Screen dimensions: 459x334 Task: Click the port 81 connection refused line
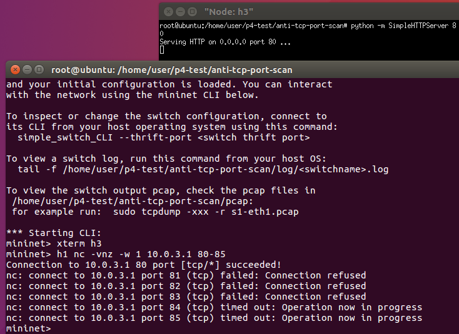[186, 275]
